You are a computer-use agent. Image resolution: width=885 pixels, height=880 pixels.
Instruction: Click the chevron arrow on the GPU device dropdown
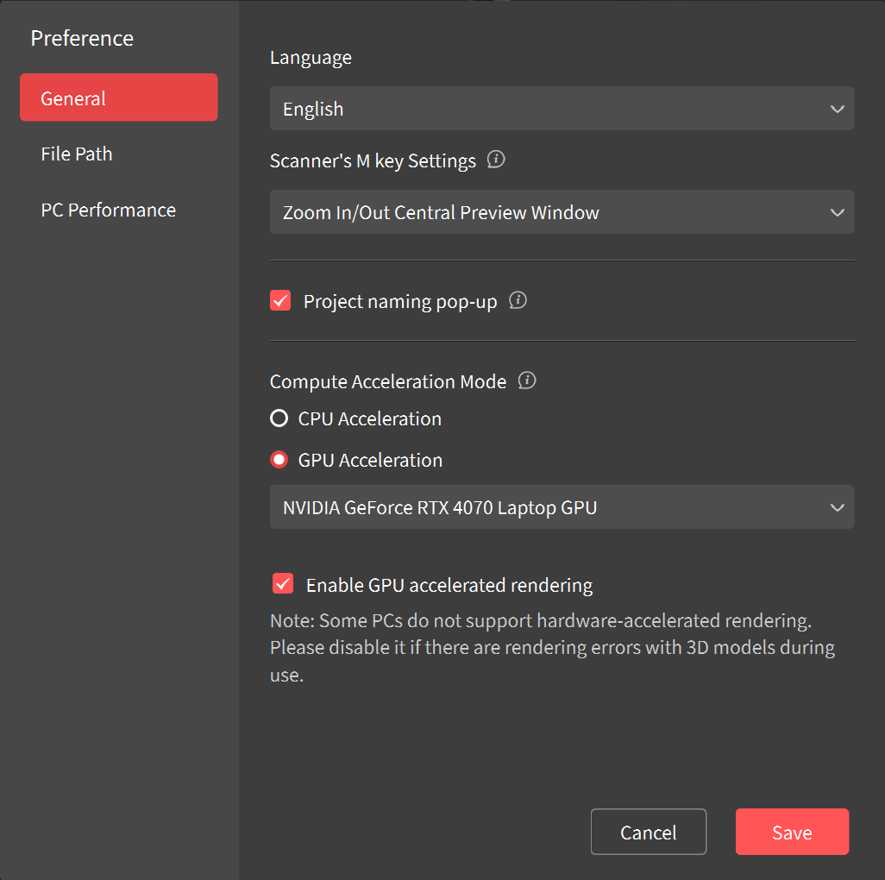(837, 507)
